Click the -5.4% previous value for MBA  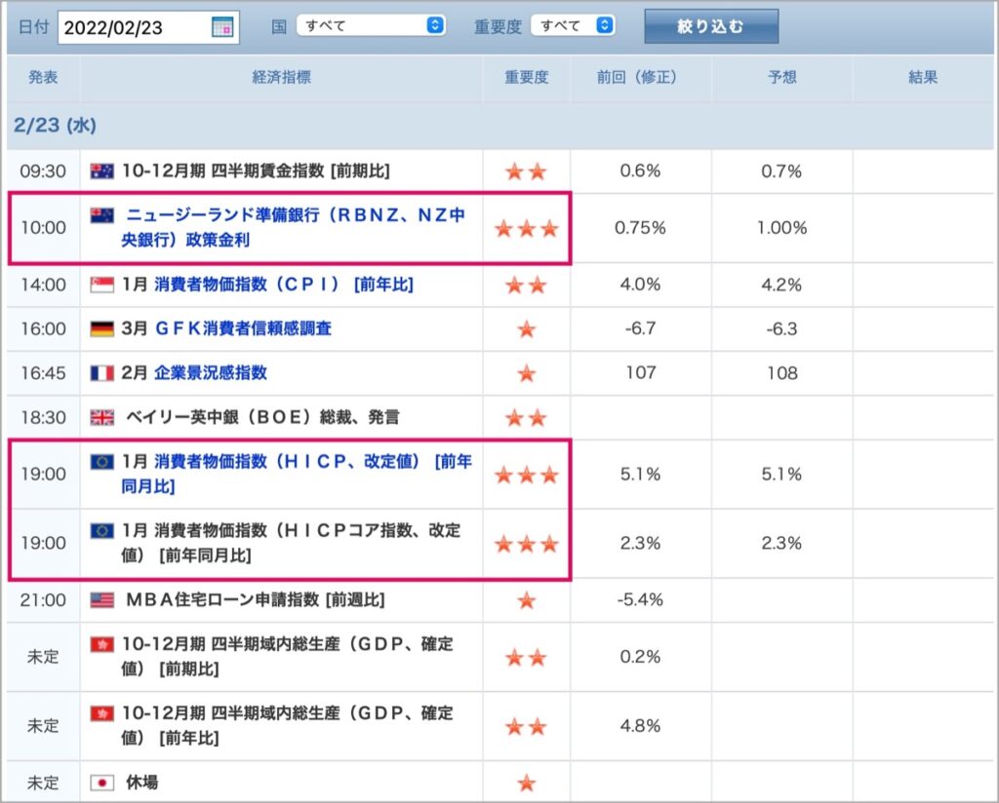[x=640, y=600]
